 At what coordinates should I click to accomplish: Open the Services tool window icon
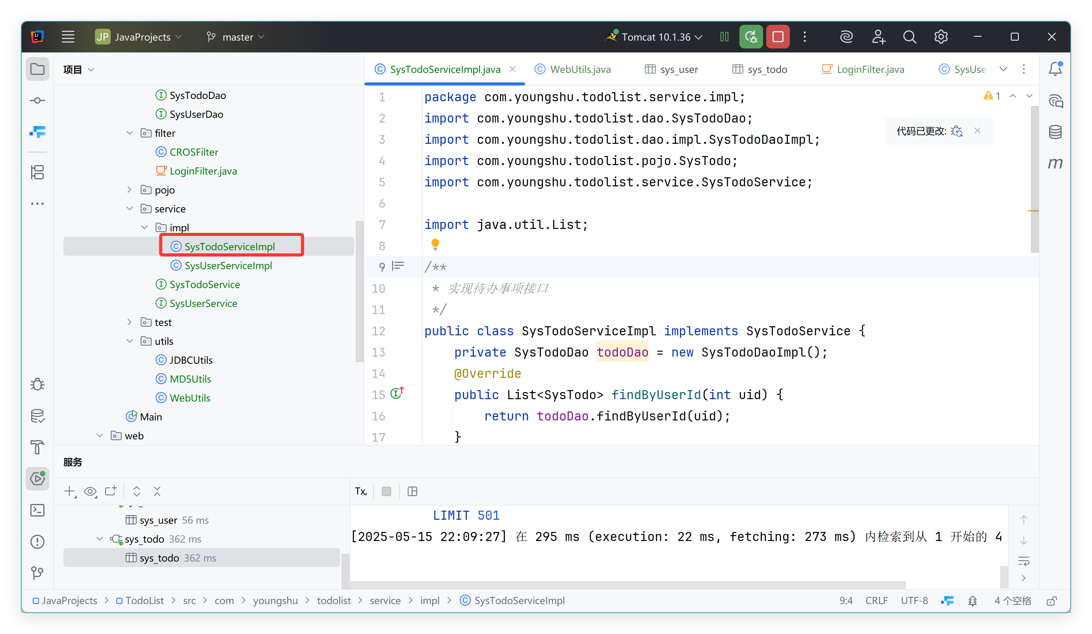[37, 479]
